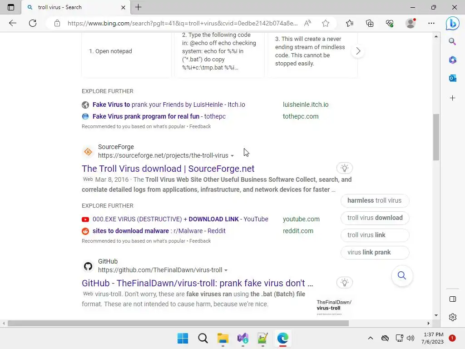Click the address bar URL field
The width and height of the screenshot is (465, 349).
183,23
